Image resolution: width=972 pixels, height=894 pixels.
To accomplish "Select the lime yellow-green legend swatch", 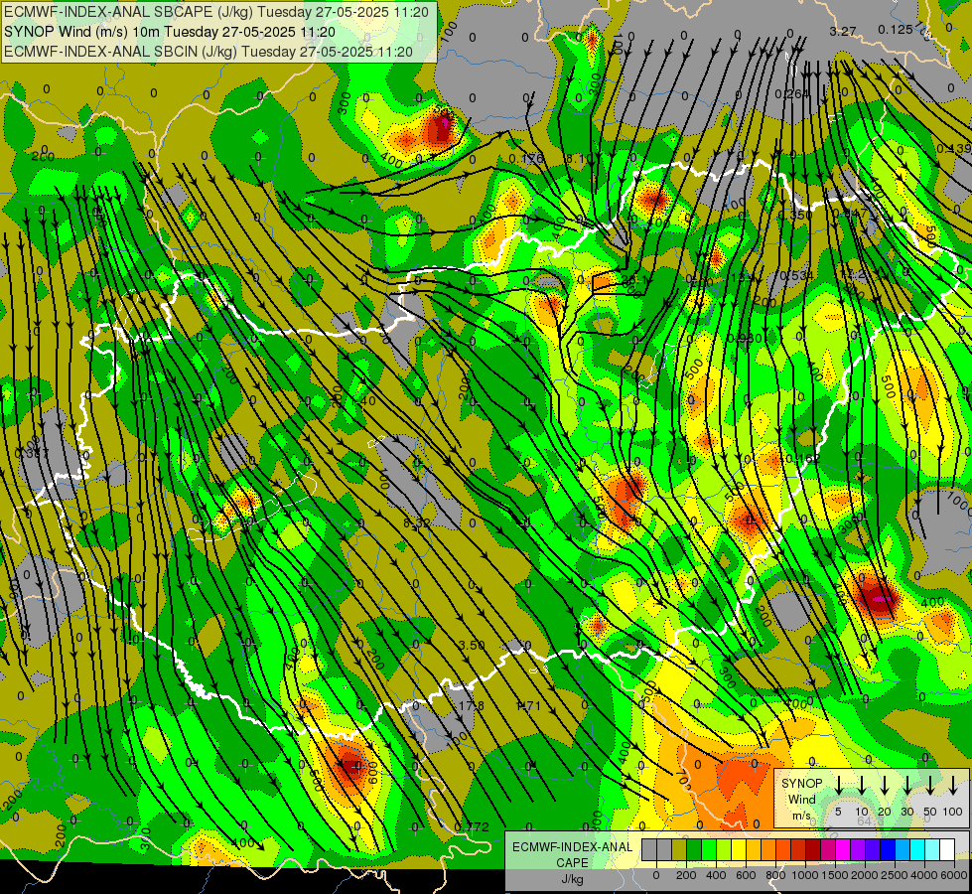I will pyautogui.click(x=724, y=849).
